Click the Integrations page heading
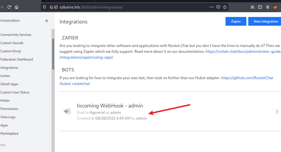Screen dimensions: 281x152 pos(73,22)
